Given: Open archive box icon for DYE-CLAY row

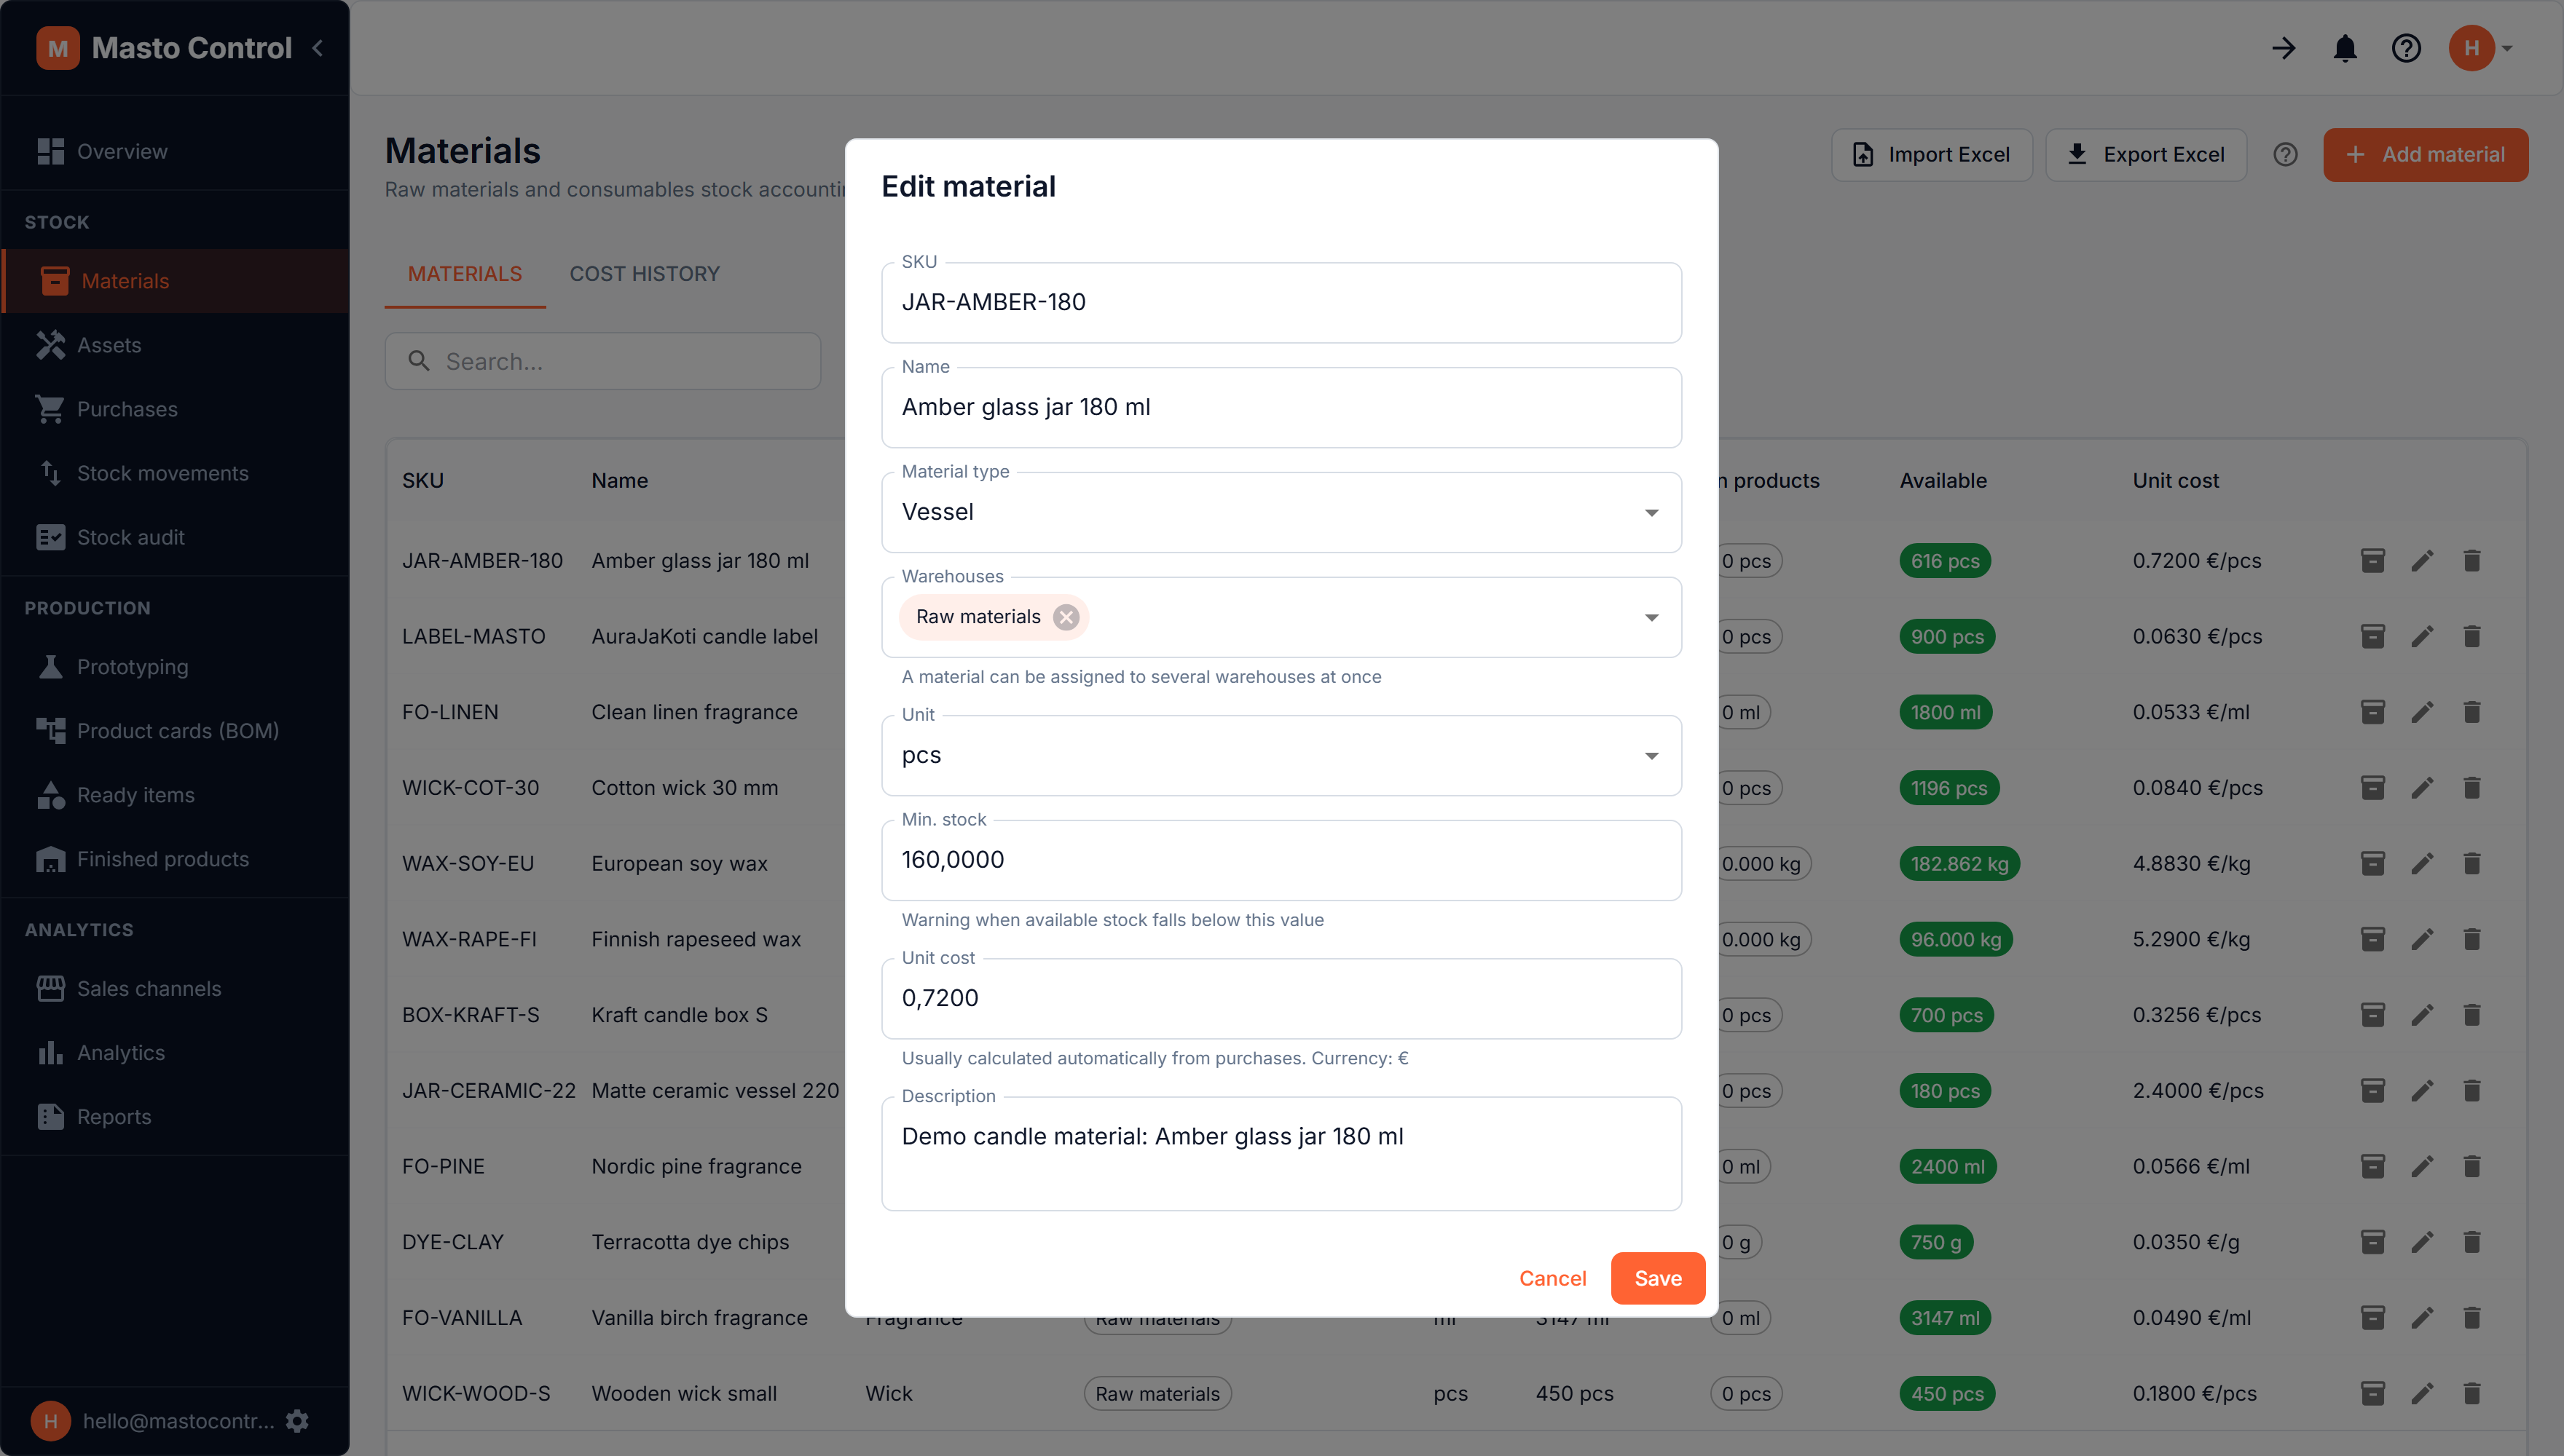Looking at the screenshot, I should 2373,1242.
